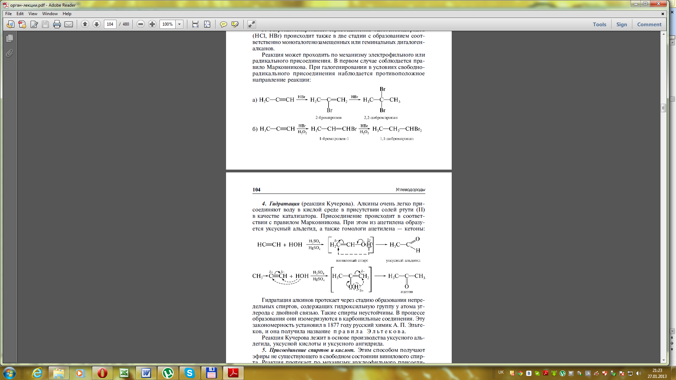Image resolution: width=676 pixels, height=380 pixels.
Task: Click the network connection tray icon
Action: point(630,373)
